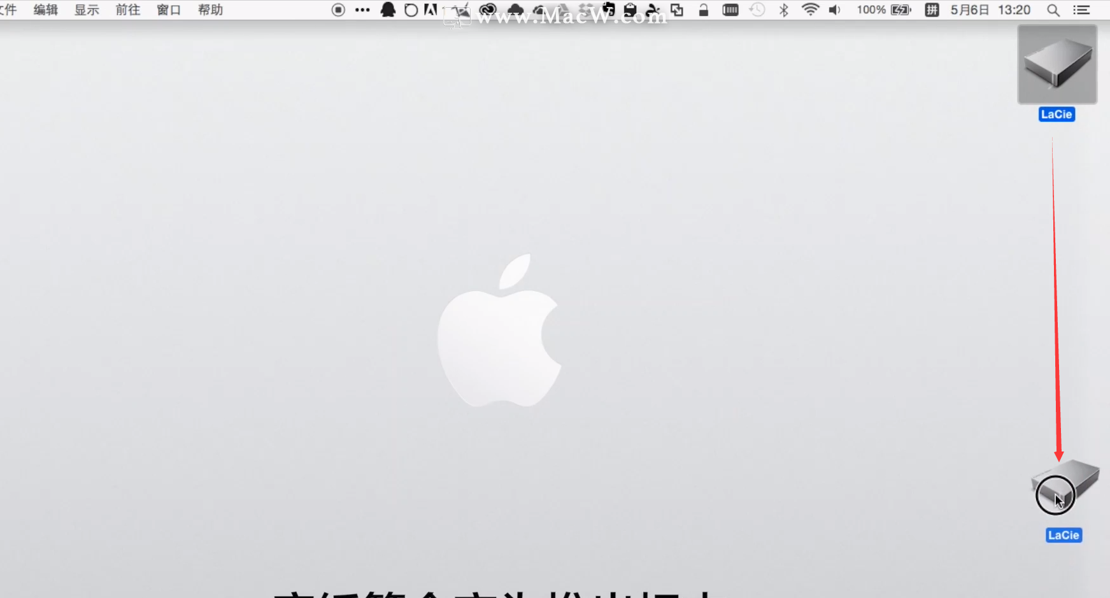The height and width of the screenshot is (598, 1110).
Task: Open the three-dots menu bar extra
Action: click(x=362, y=10)
